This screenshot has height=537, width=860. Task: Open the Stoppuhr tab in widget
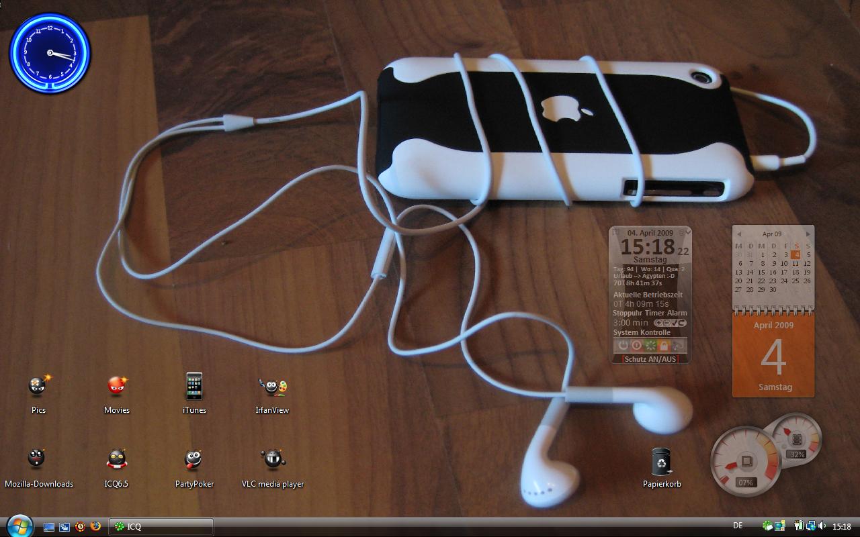(x=628, y=313)
